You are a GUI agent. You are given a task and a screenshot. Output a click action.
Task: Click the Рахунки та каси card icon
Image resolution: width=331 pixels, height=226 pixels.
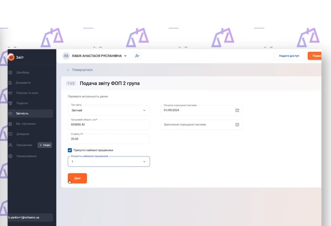click(10, 93)
